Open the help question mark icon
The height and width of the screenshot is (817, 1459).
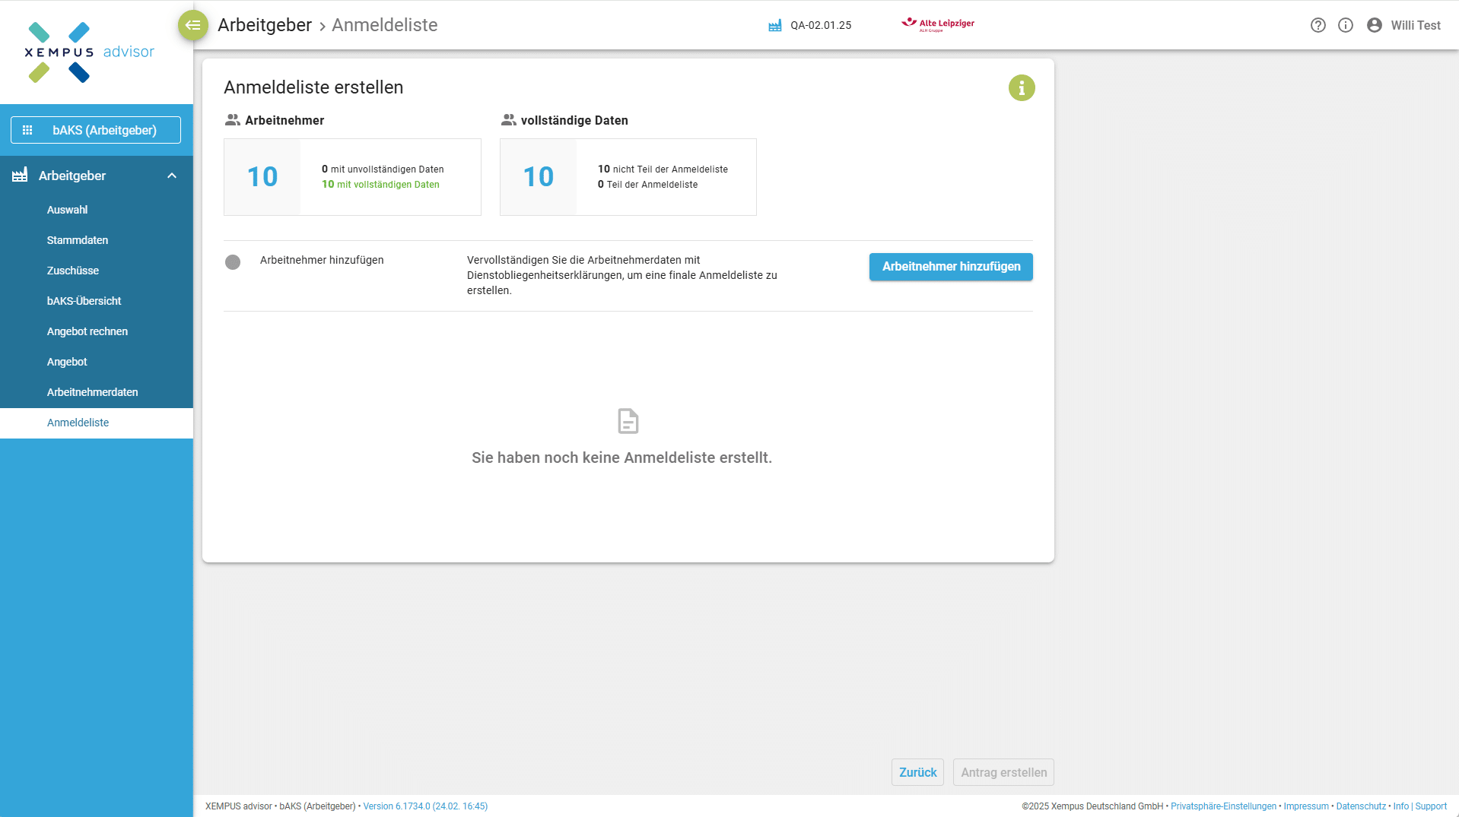click(x=1318, y=25)
